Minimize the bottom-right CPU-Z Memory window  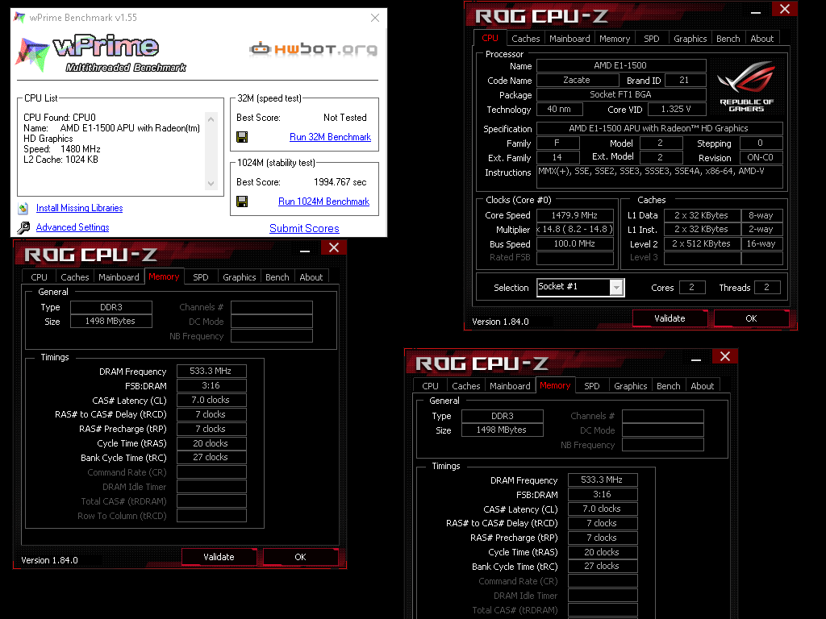tap(696, 359)
